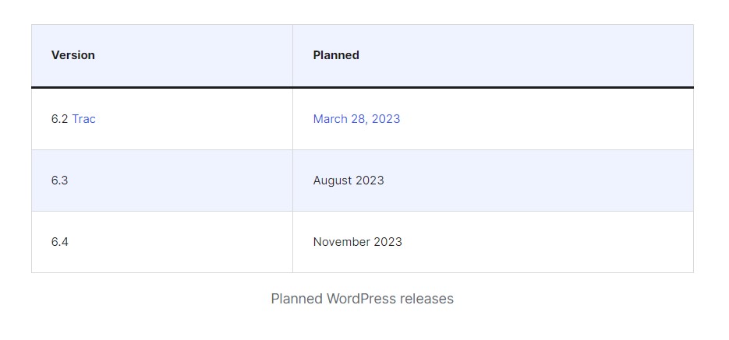Viewport: 729px width, 340px height.
Task: Click the August 2023 planned date
Action: [x=349, y=181]
